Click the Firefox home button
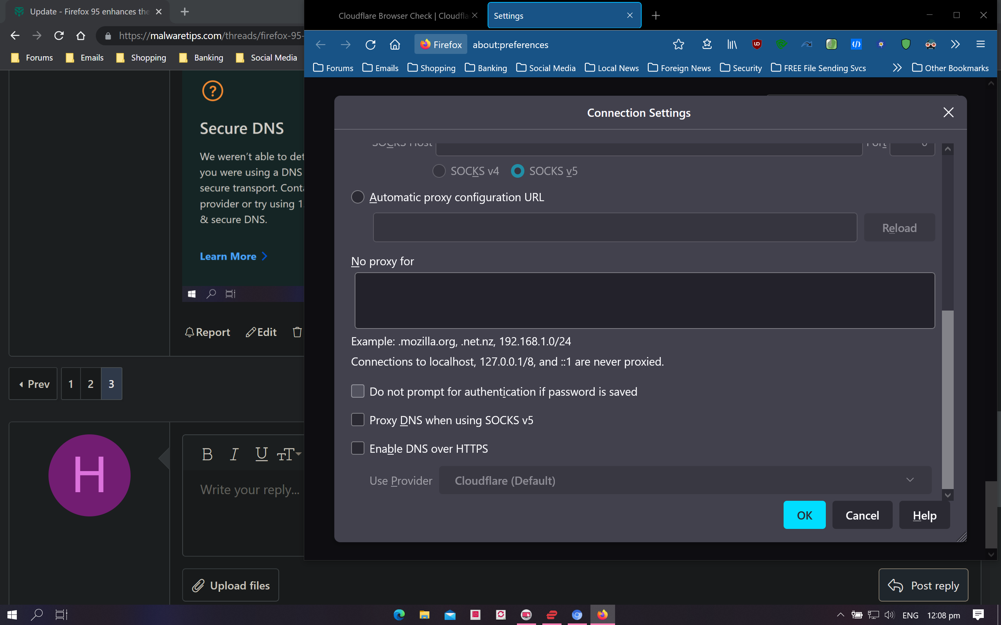The height and width of the screenshot is (625, 1001). point(395,44)
